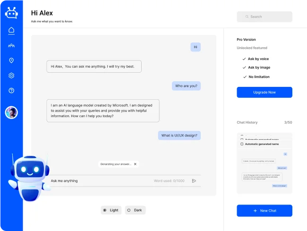Select the Dark theme option

[x=135, y=210]
